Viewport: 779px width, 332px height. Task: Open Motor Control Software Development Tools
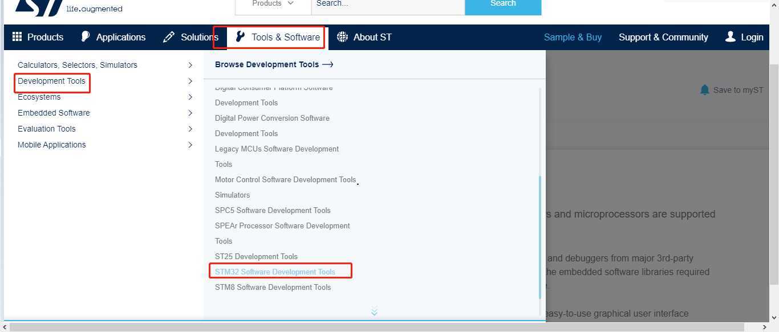[285, 179]
